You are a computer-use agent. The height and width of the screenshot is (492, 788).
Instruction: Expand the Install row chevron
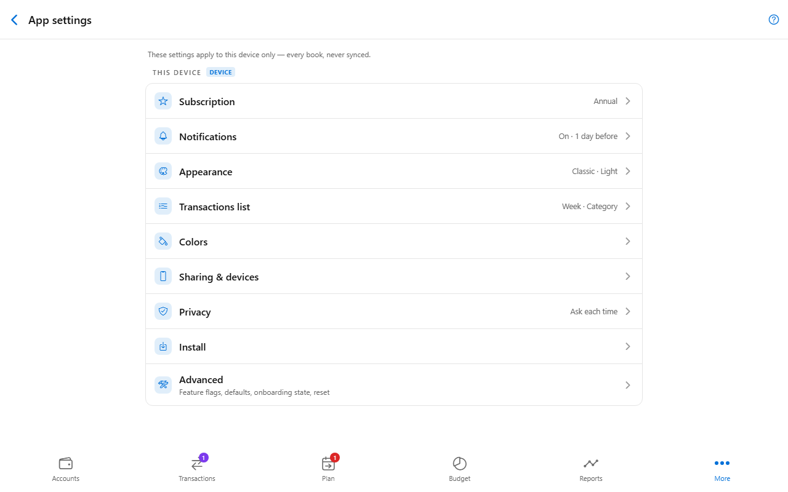[x=628, y=346]
